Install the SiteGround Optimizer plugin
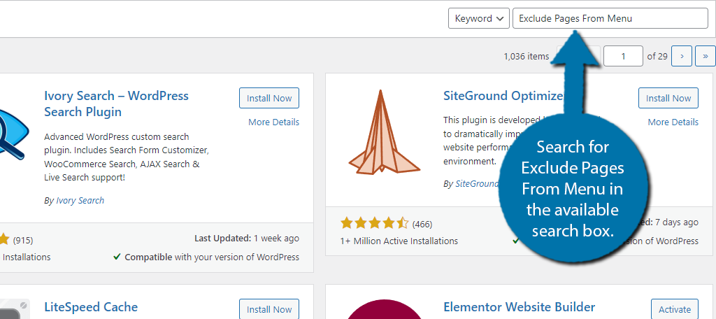Screen dimensions: 716x319 pos(668,98)
